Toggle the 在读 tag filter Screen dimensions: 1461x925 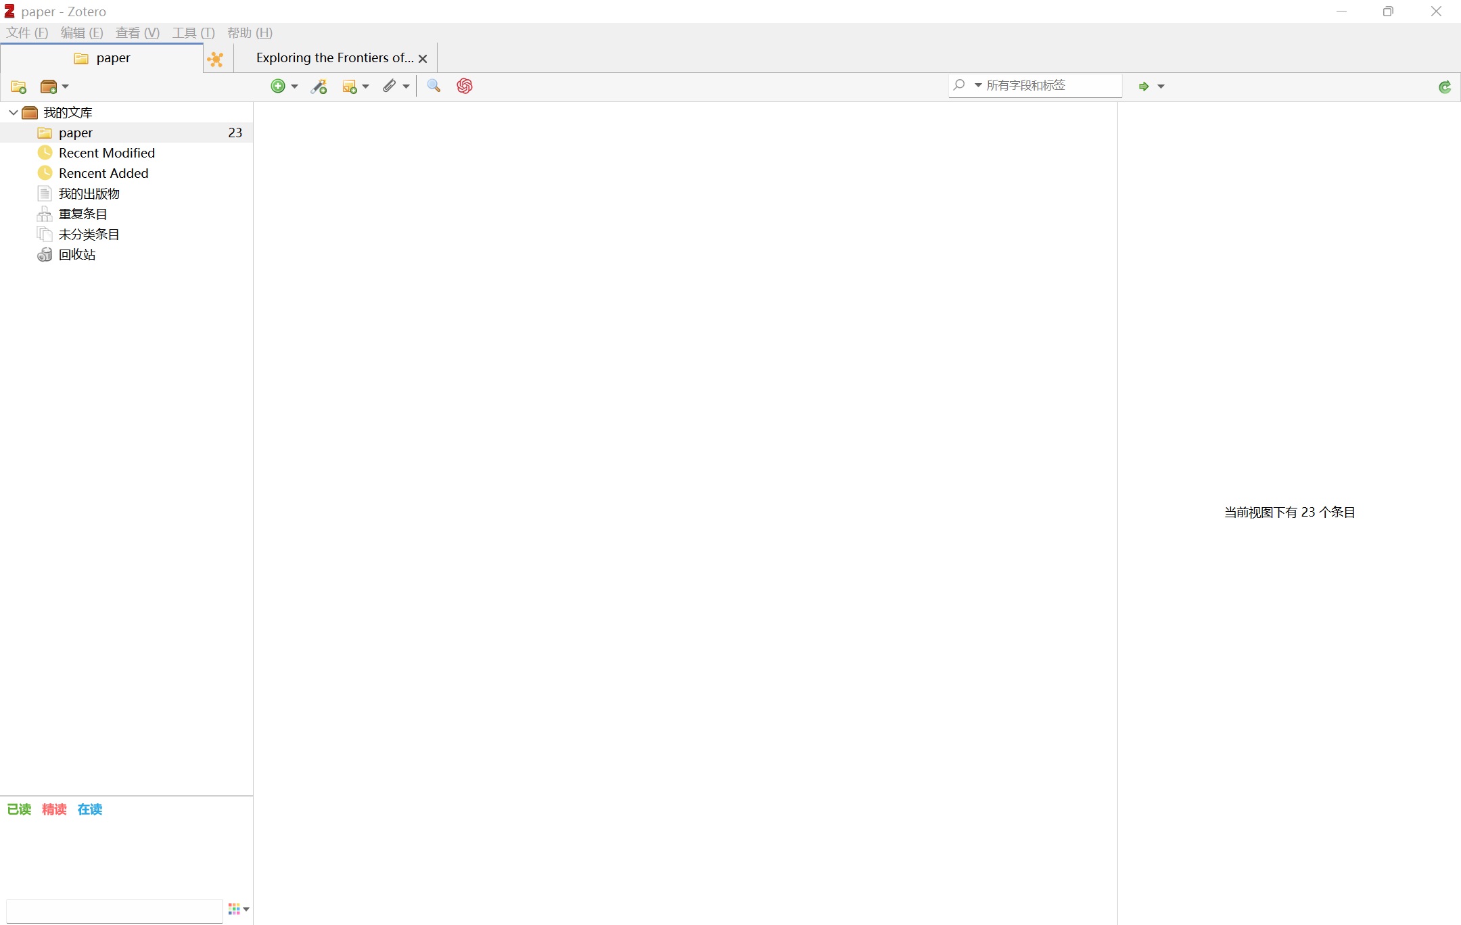(x=89, y=809)
